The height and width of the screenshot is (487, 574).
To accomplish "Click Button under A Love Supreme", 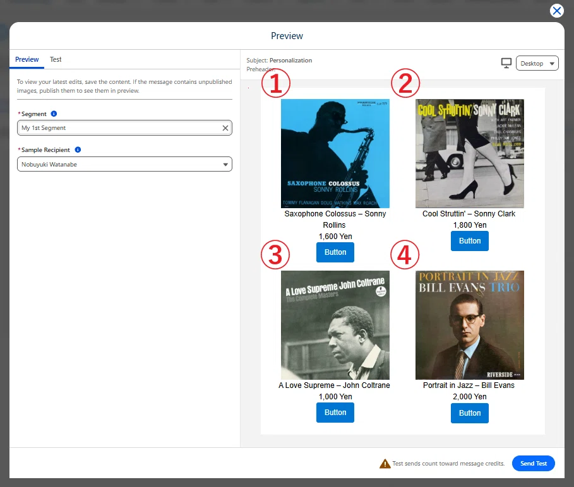I will click(x=335, y=413).
